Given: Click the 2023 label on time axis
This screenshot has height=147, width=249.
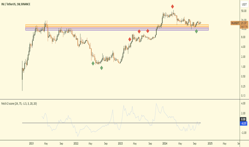Looking at the screenshot, I should tap(120, 144).
